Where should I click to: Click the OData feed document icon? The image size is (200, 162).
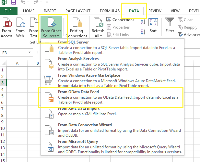pyautogui.click(x=49, y=97)
